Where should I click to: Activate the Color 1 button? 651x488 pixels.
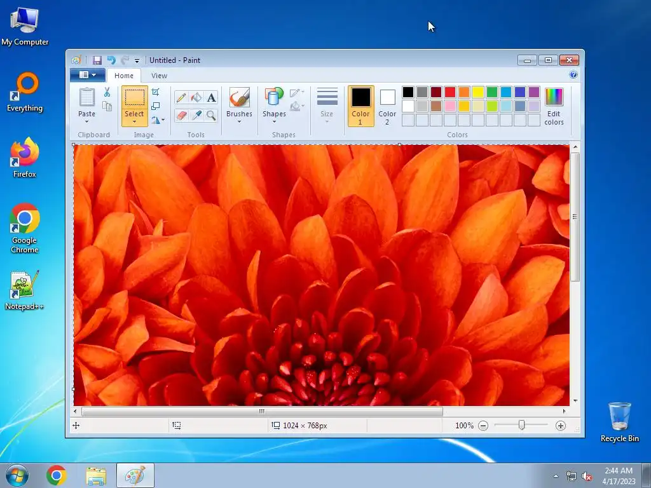click(x=361, y=106)
